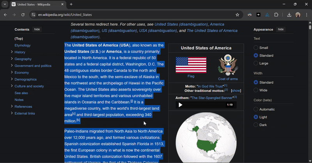The width and height of the screenshot is (312, 163).
Task: Expand the Culture and society contents entry
Action: coord(12,86)
